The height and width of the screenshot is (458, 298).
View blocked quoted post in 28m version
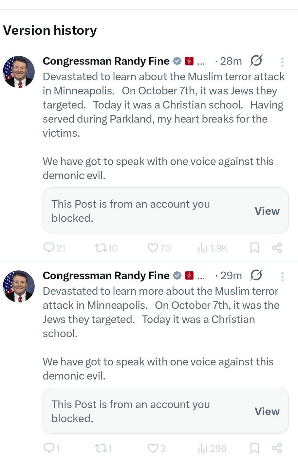click(x=267, y=211)
